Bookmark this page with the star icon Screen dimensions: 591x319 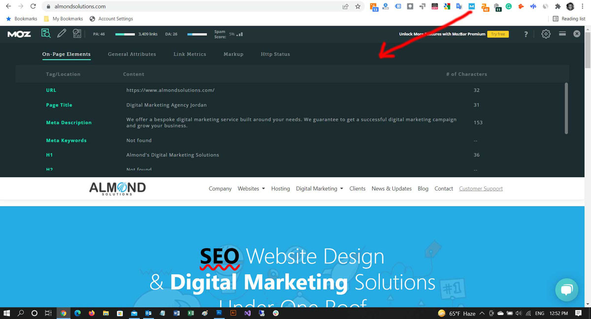pyautogui.click(x=358, y=6)
